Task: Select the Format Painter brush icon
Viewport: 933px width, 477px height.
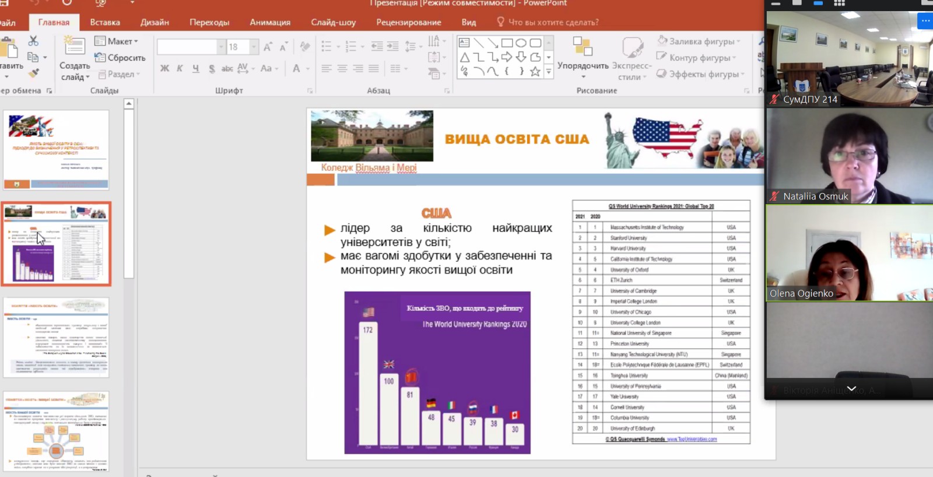Action: (33, 73)
